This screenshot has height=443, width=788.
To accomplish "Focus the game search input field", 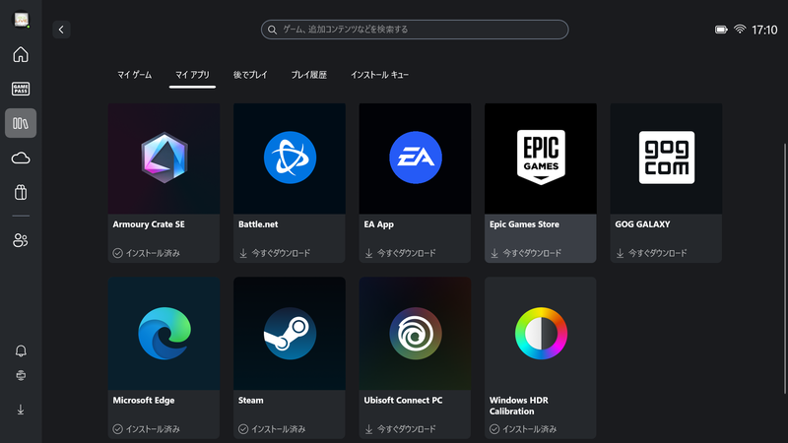I will pos(415,30).
